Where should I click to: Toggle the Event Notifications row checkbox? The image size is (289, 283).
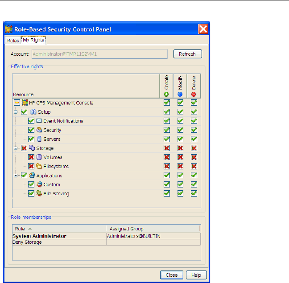[31, 121]
